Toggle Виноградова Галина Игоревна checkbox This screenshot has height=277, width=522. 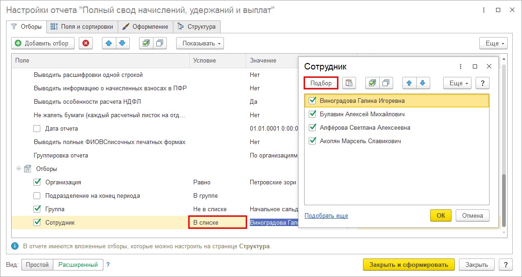tap(312, 101)
